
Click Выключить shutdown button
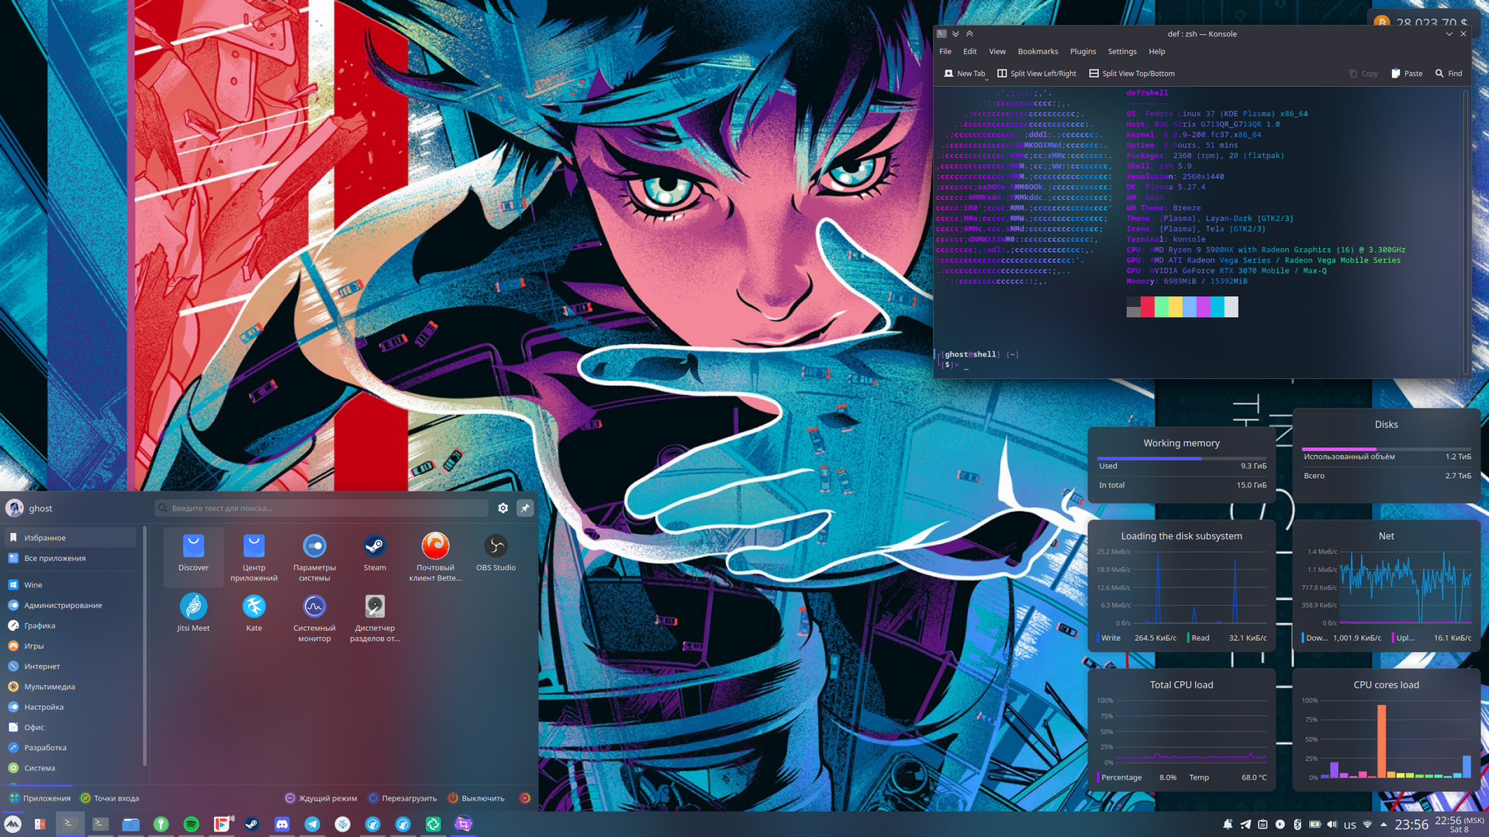click(x=476, y=798)
